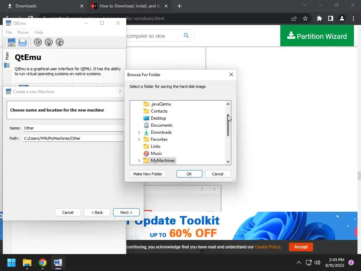Screen dimensions: 361x271
Task: Click Make New Folder button
Action: point(148,174)
